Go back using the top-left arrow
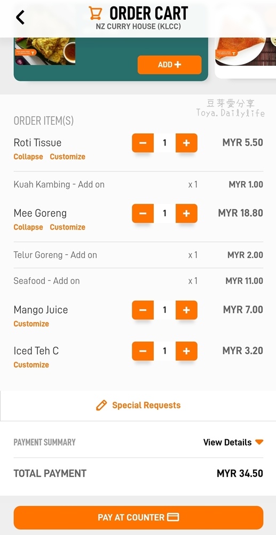276x535 pixels. tap(20, 18)
